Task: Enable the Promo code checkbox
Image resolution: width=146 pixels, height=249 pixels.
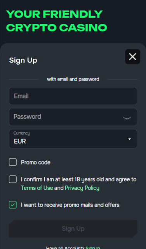Action: (13, 162)
